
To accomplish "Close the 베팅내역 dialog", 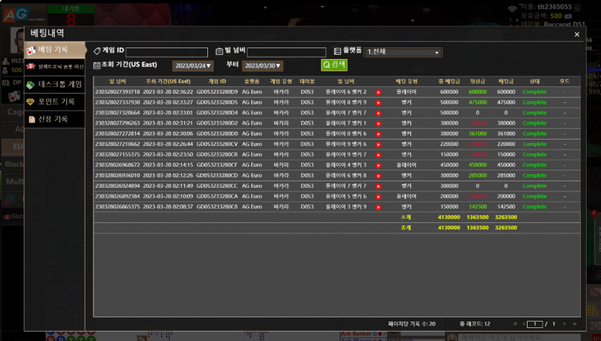I will tap(577, 35).
